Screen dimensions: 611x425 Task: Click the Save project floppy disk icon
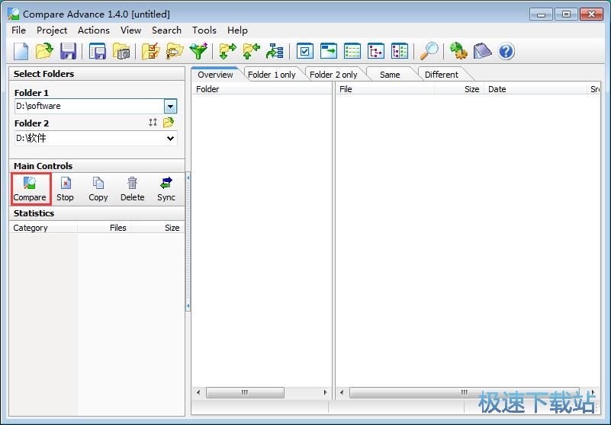(x=68, y=51)
